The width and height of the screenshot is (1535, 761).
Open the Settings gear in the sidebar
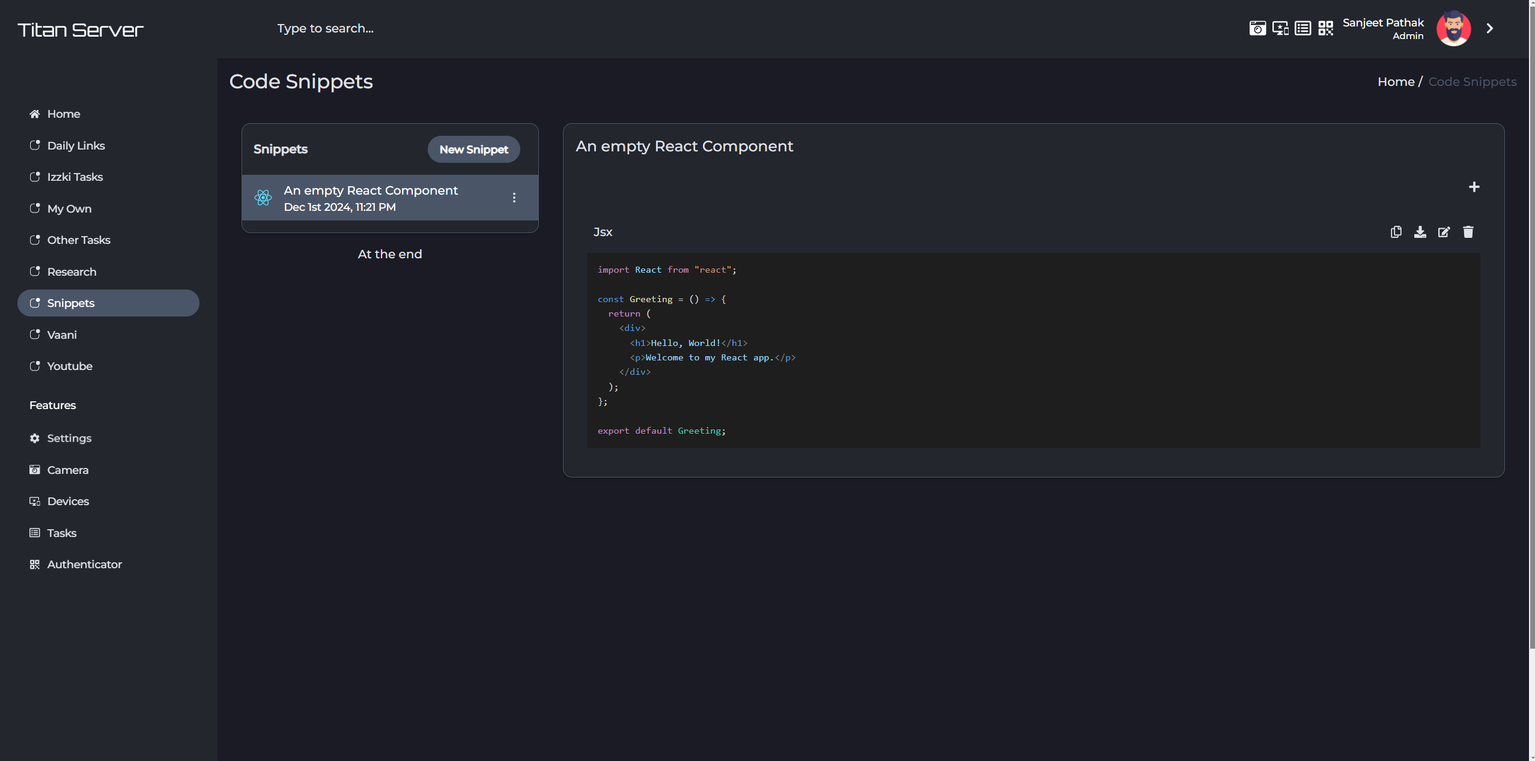point(69,438)
